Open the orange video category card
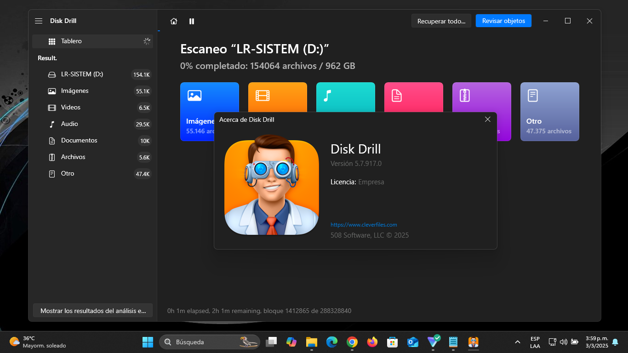 tap(278, 97)
